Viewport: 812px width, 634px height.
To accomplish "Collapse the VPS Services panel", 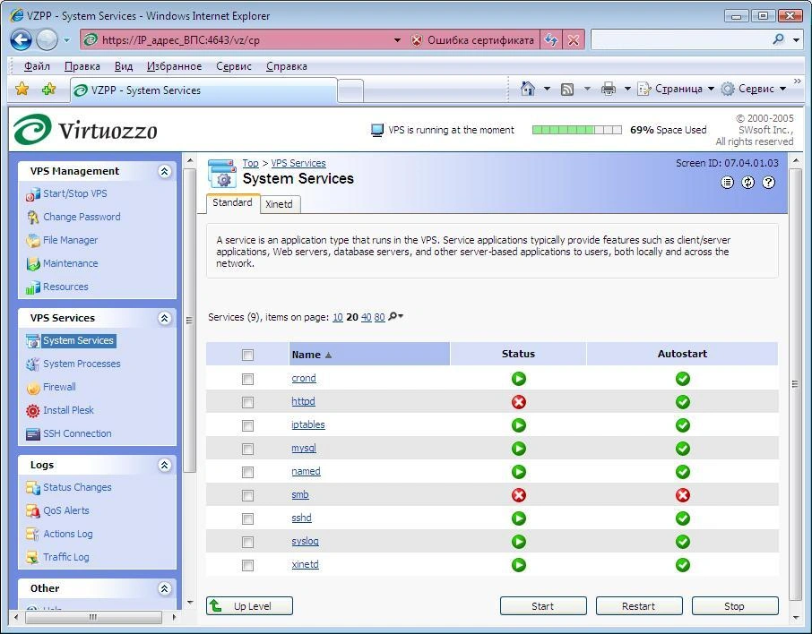I will (x=165, y=318).
